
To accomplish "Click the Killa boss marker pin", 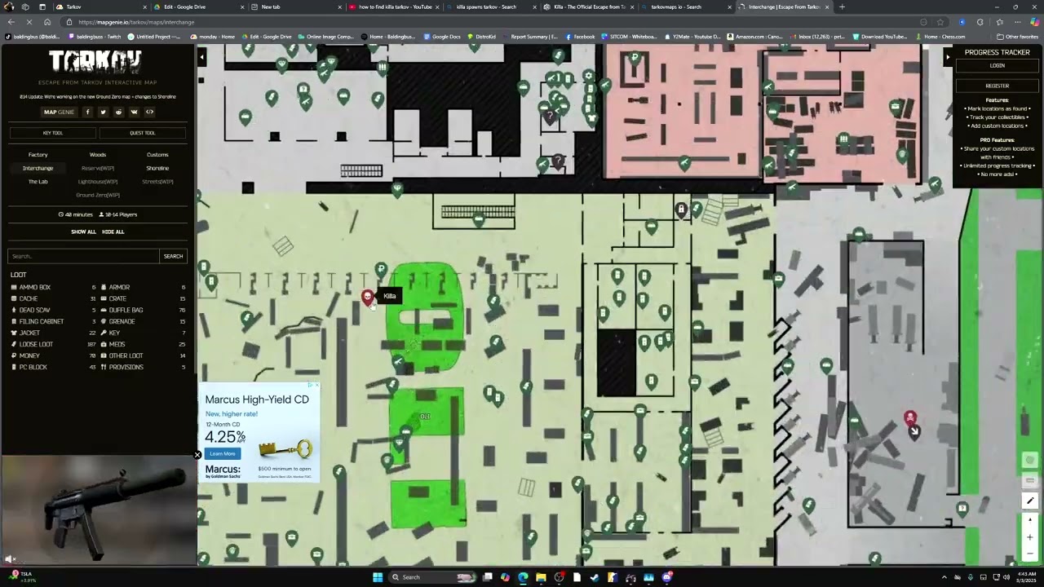I will point(367,298).
